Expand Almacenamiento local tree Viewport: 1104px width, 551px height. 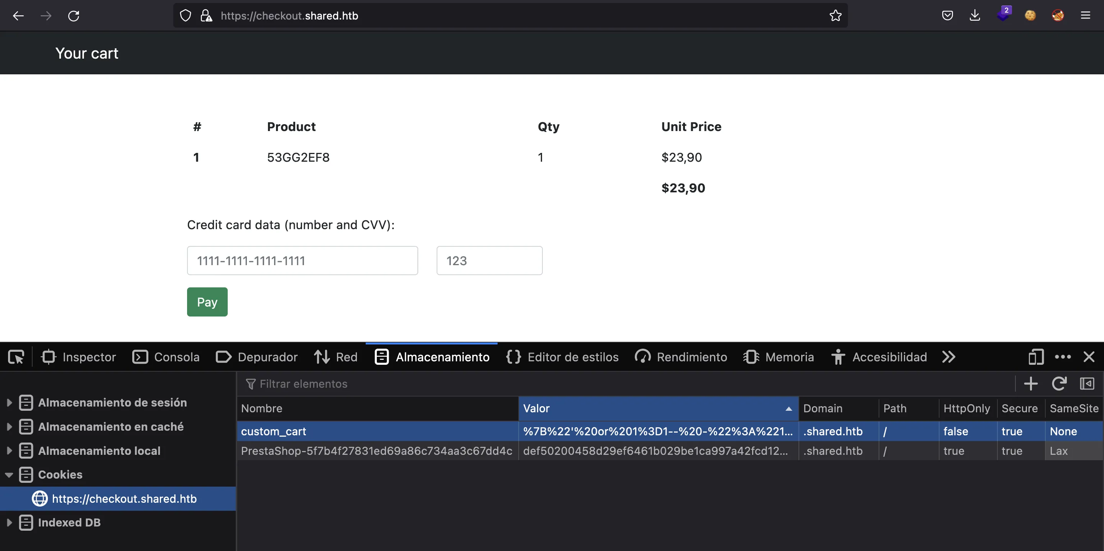pos(9,450)
